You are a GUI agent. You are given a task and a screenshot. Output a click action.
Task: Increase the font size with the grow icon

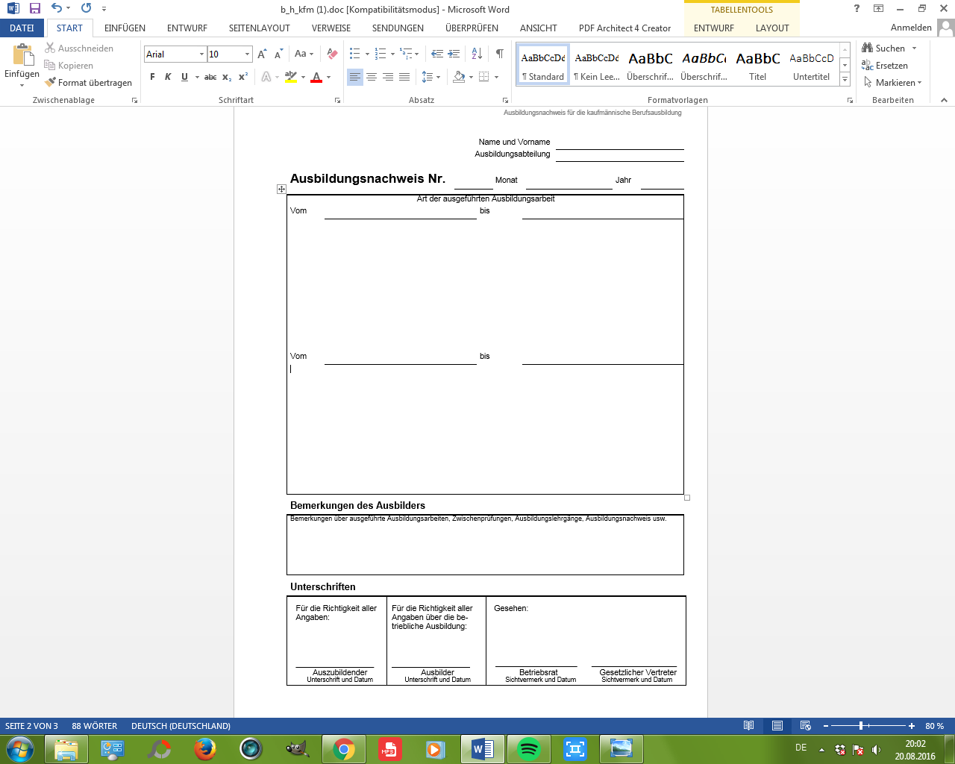tap(262, 54)
